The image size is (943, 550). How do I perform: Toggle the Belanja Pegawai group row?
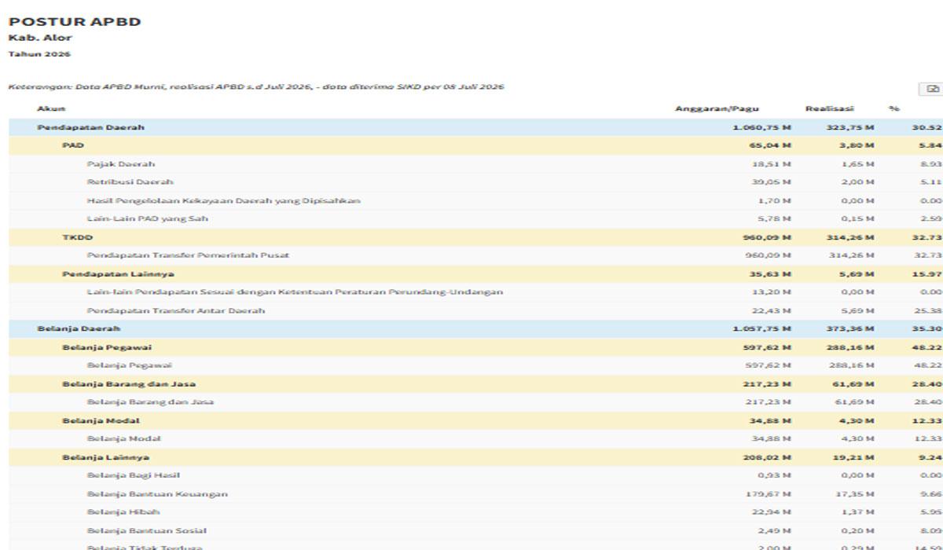tap(476, 347)
